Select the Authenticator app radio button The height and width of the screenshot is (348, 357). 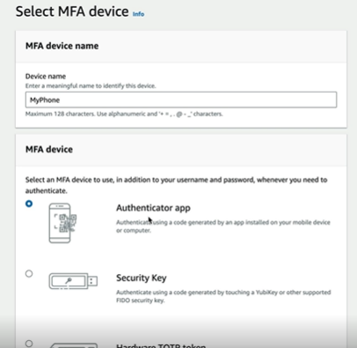[x=29, y=204]
